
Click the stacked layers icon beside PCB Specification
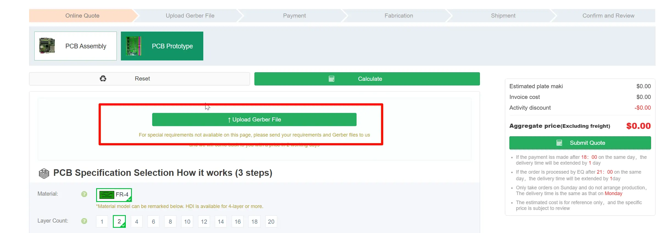pyautogui.click(x=44, y=173)
